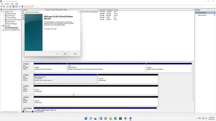Image resolution: width=216 pixels, height=121 pixels.
Task: Toggle the Show/Hide Console Tree toolbar icon
Action: [10, 7]
